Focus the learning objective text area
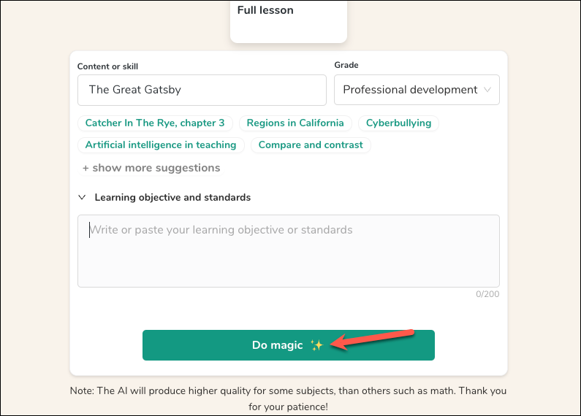Viewport: 581px width, 416px height. pyautogui.click(x=288, y=250)
